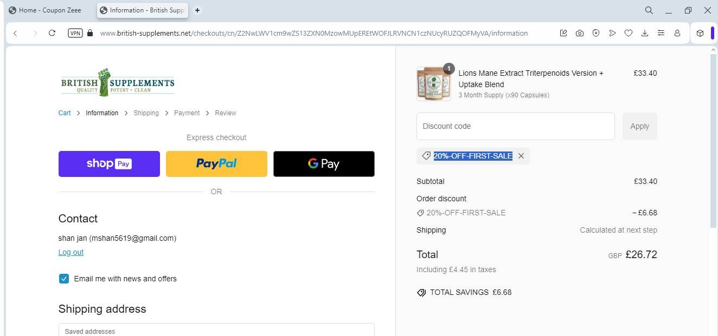
Task: Click the Log out link
Action: (x=71, y=252)
